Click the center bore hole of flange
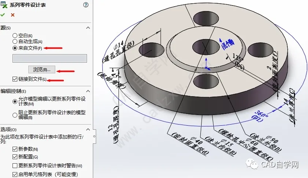The image size is (308, 178). (206, 47)
